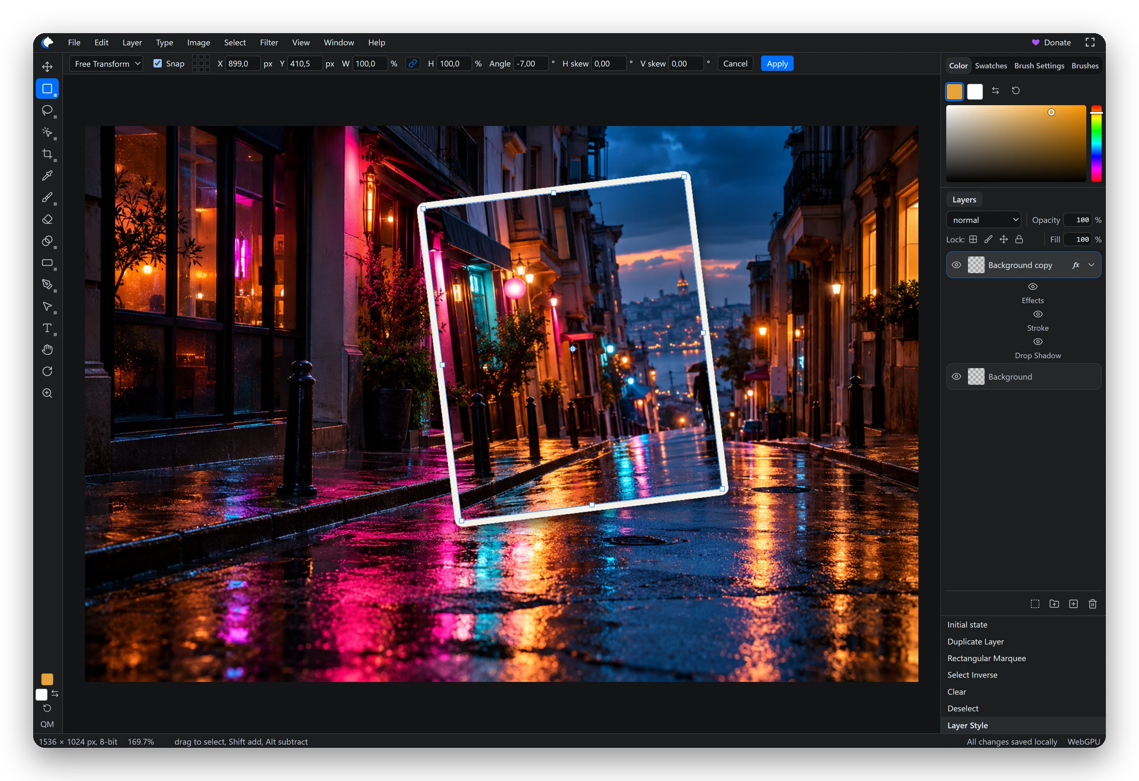Screen dimensions: 1139x781
Task: Go to Duplicate Layer history state
Action: pyautogui.click(x=975, y=641)
